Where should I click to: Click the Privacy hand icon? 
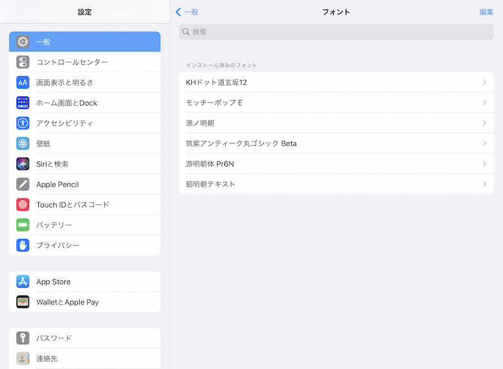click(x=23, y=245)
